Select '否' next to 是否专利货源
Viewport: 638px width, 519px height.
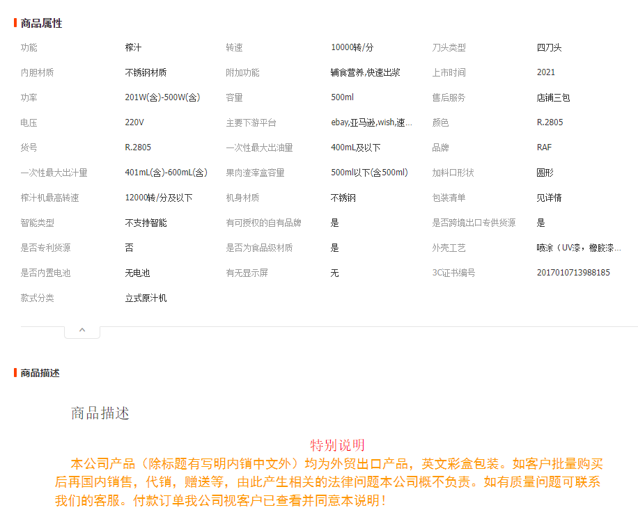click(x=129, y=248)
